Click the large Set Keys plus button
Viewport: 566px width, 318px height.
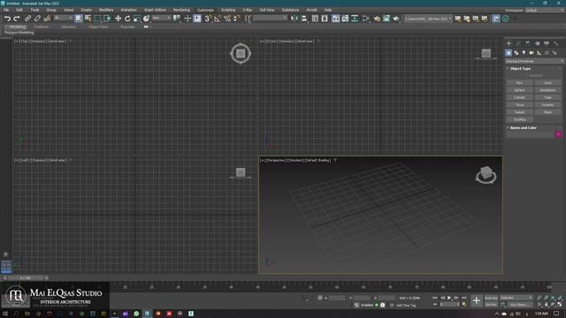coord(477,300)
